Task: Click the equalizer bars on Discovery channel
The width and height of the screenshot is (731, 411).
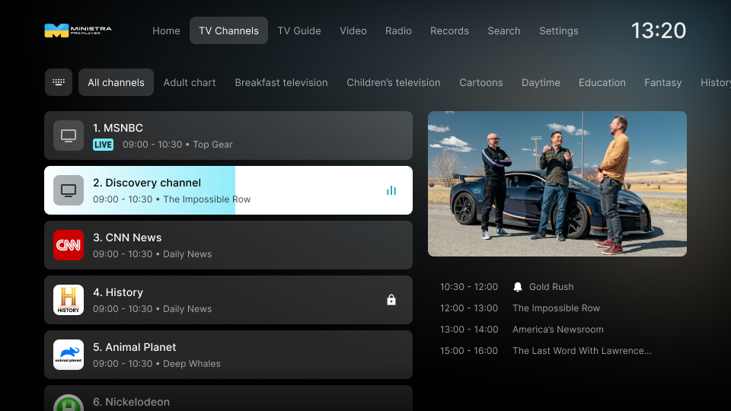Action: click(x=391, y=190)
